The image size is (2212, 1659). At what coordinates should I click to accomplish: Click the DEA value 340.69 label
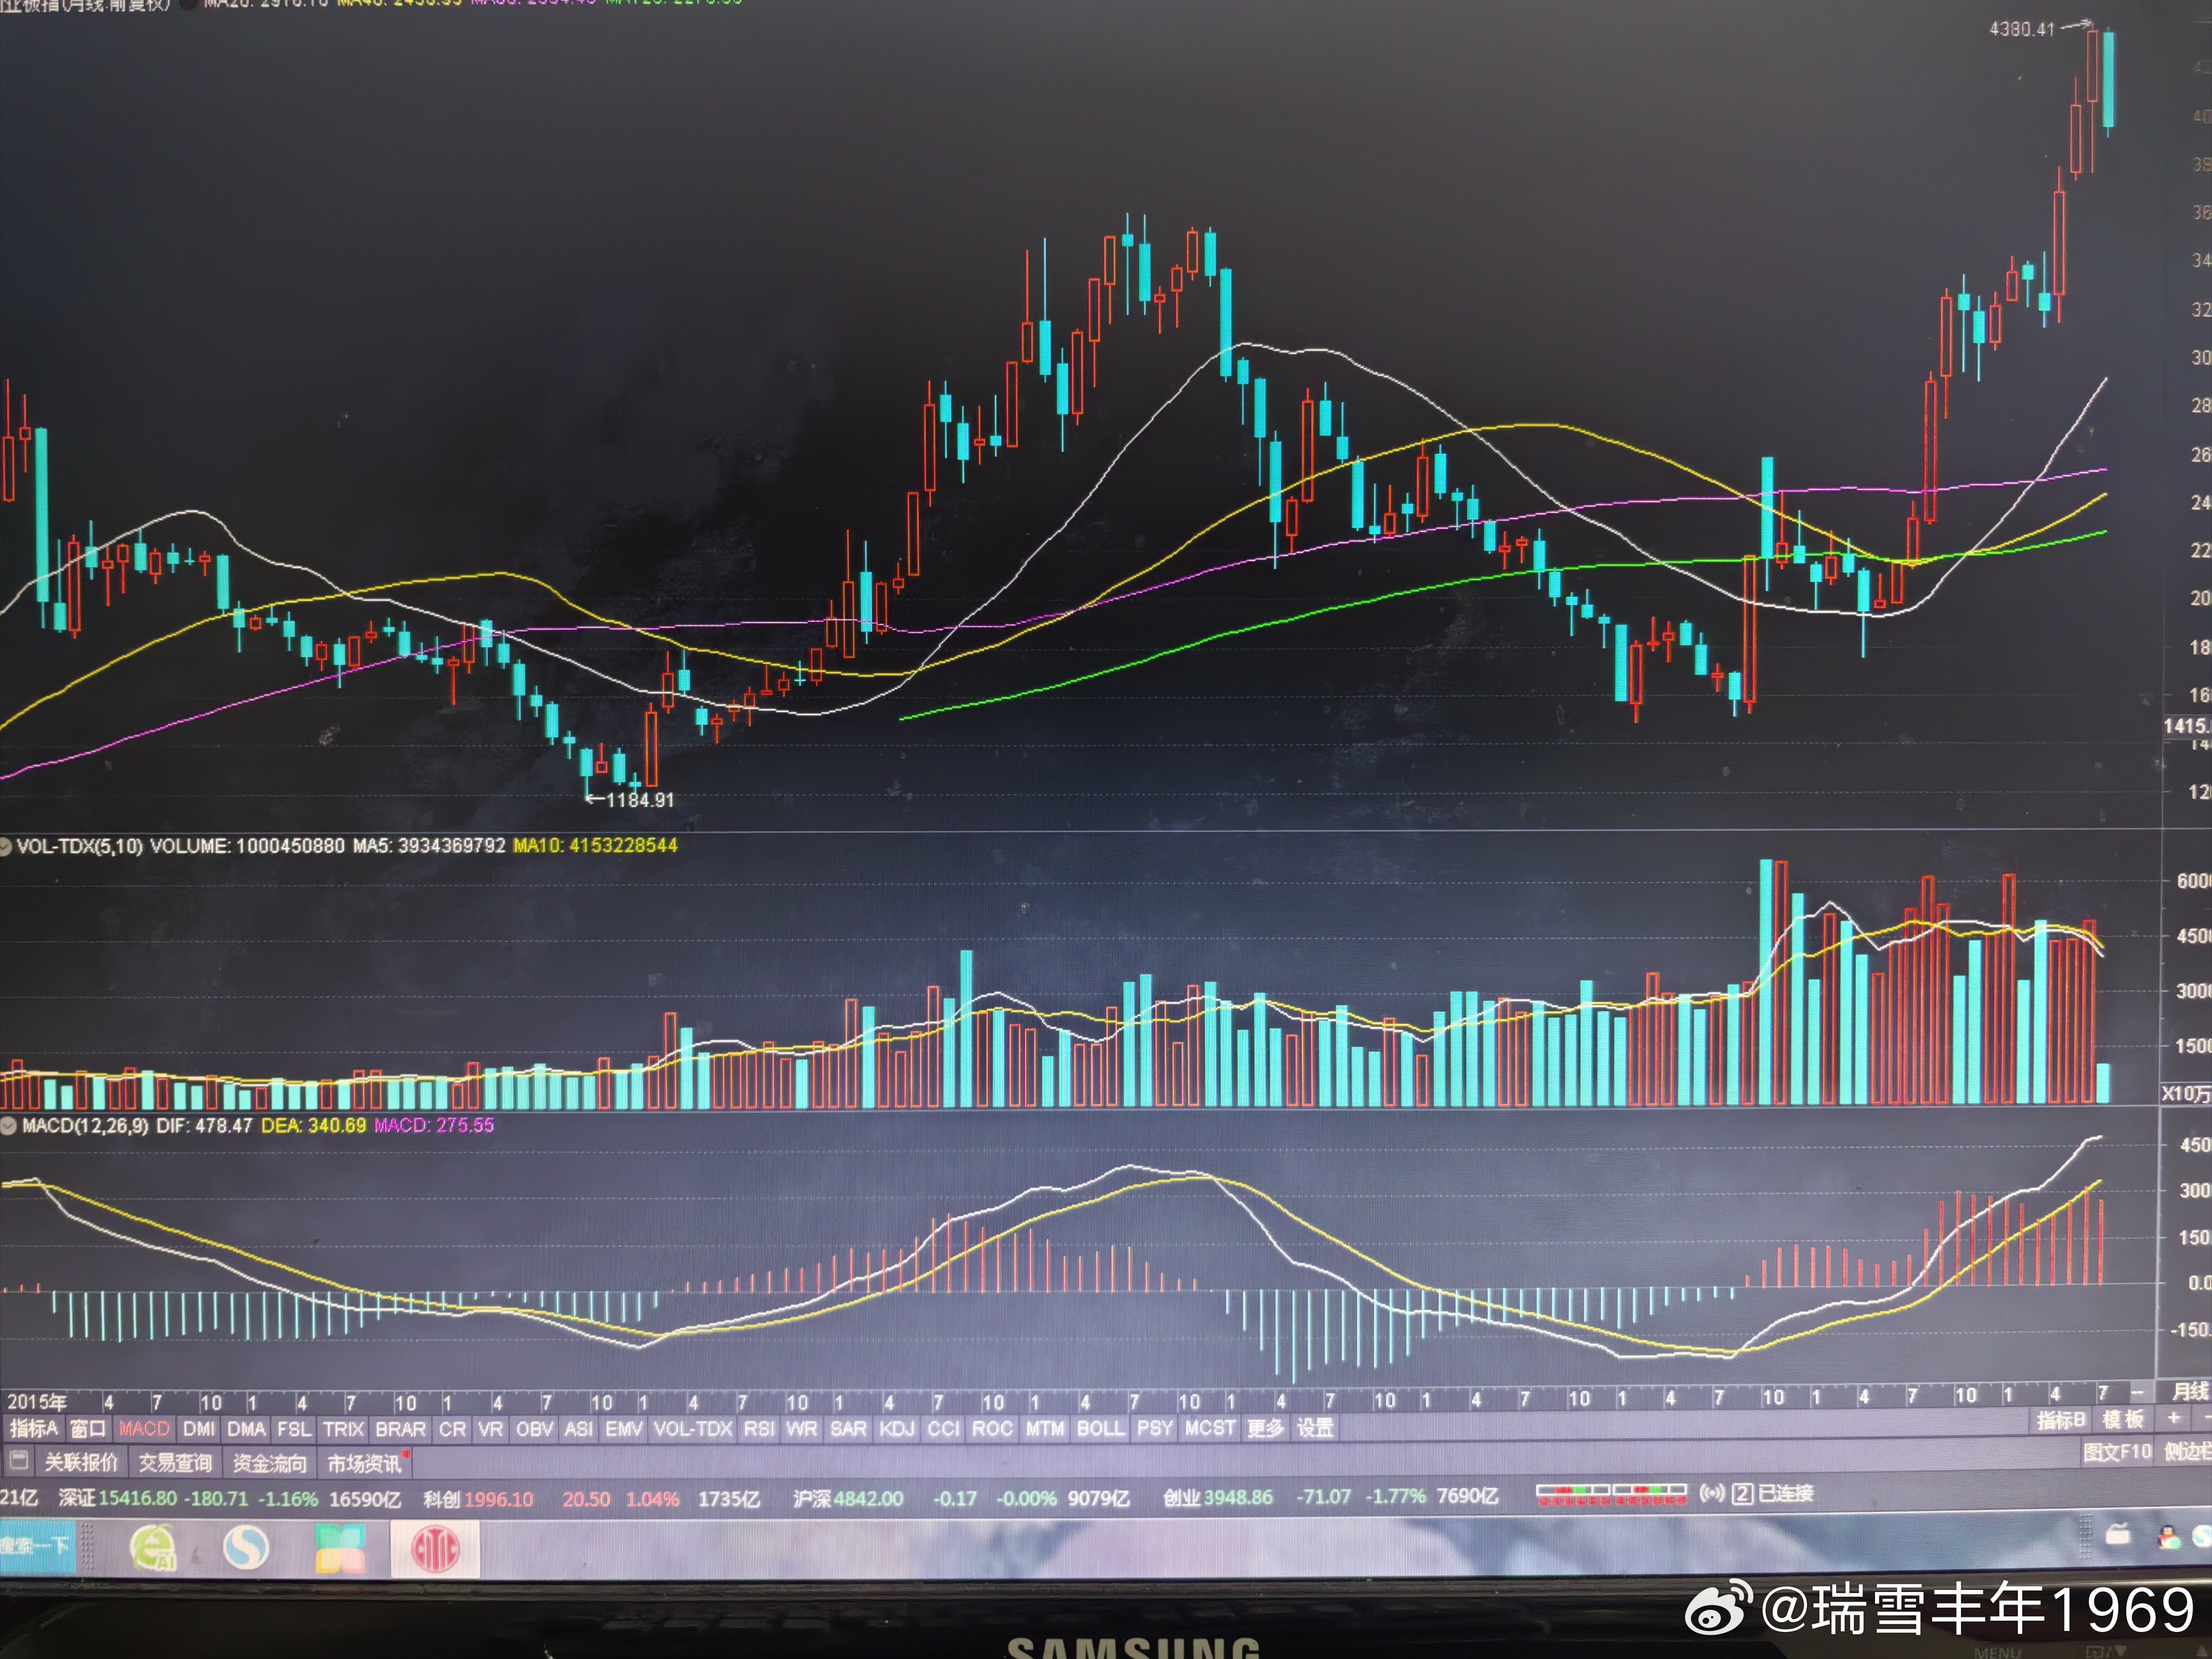coord(314,1125)
